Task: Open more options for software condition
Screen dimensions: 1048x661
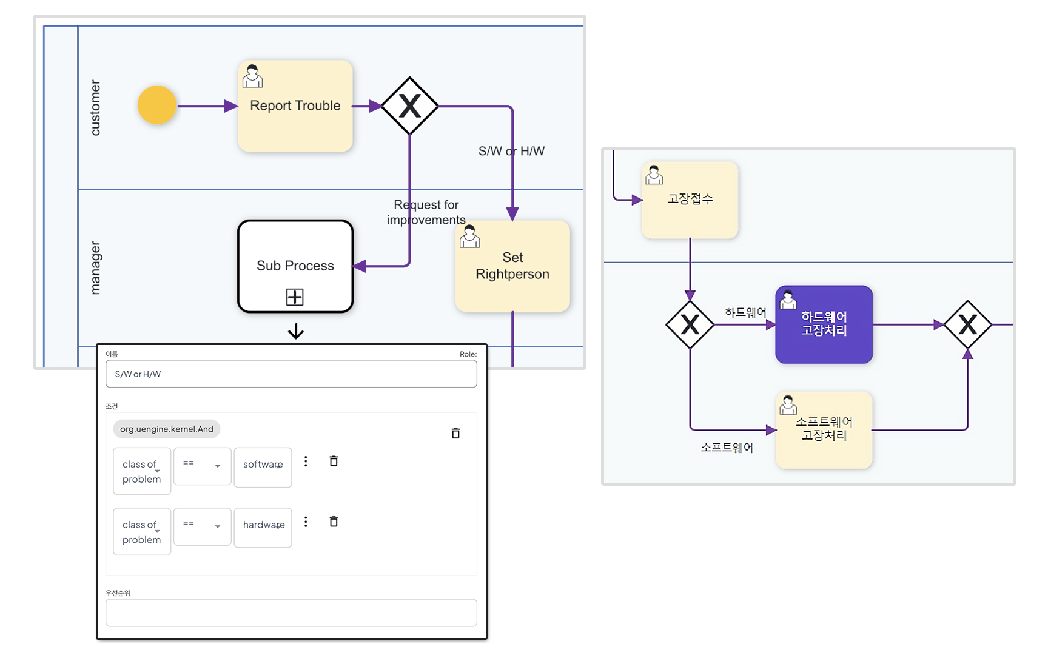Action: tap(306, 461)
